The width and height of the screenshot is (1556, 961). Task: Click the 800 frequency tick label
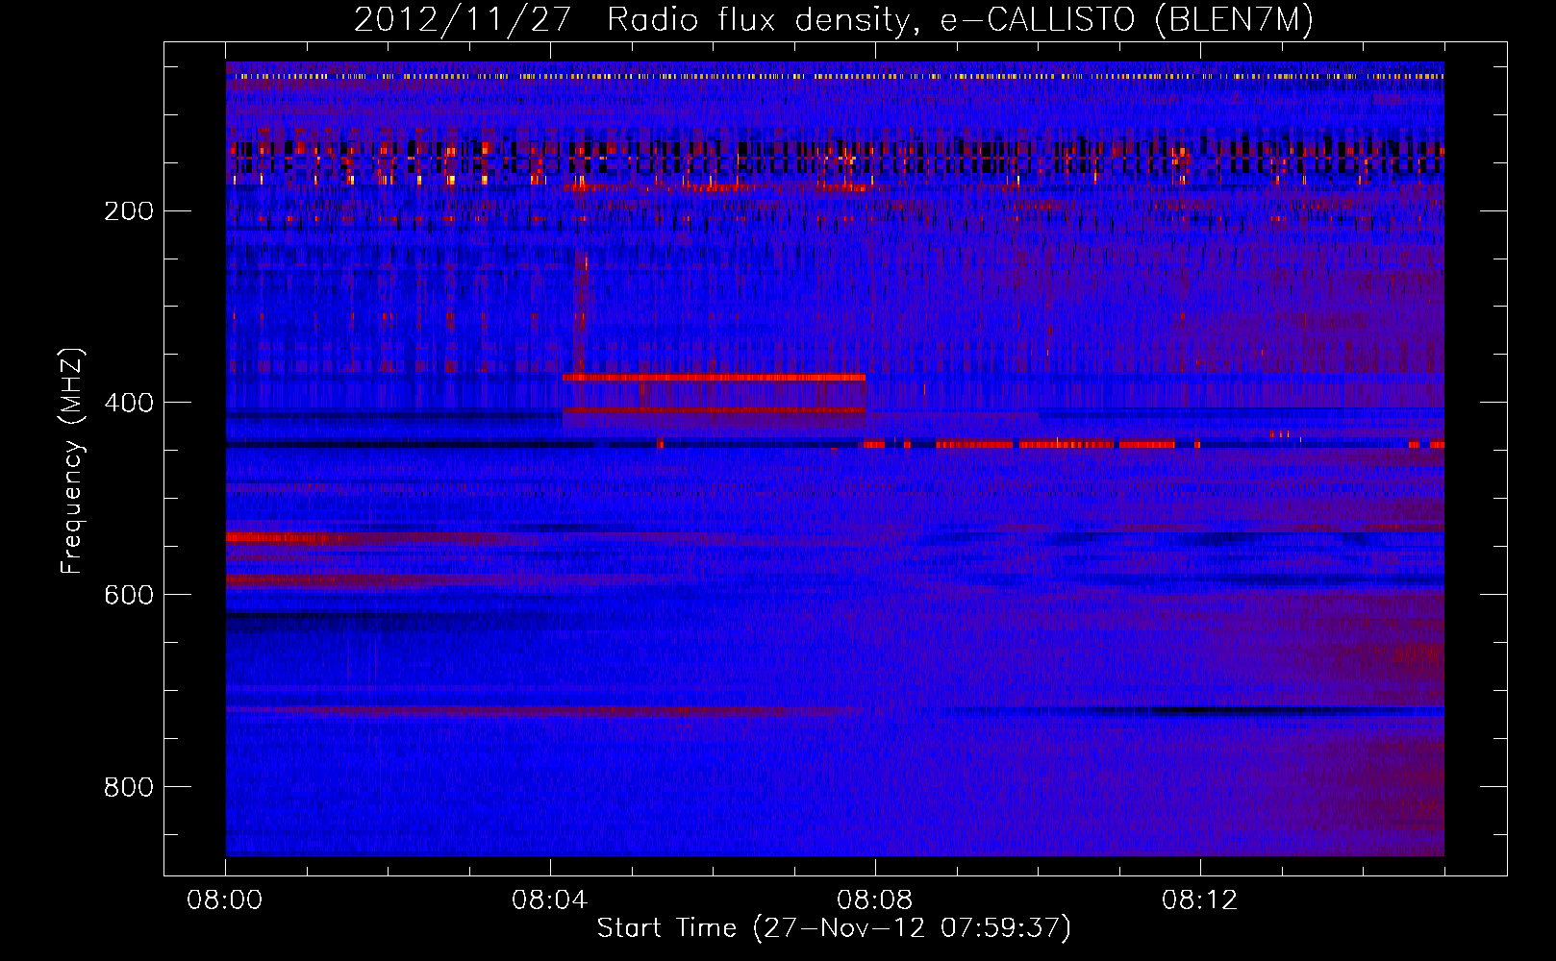[x=129, y=788]
